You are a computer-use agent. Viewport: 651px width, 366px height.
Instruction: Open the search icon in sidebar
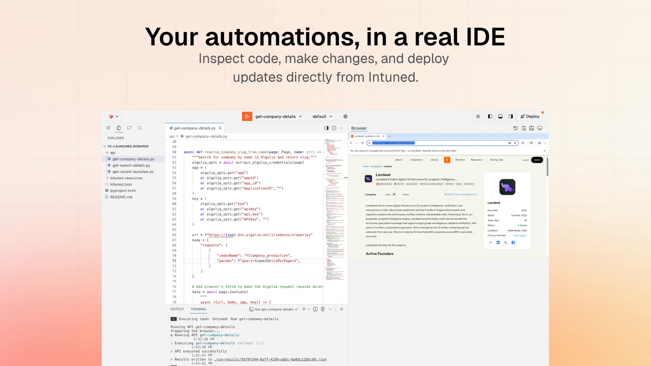tap(139, 128)
